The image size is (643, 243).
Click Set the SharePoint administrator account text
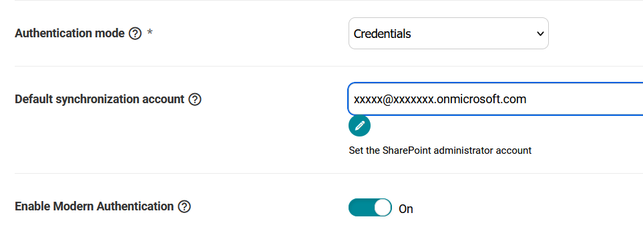coord(440,150)
